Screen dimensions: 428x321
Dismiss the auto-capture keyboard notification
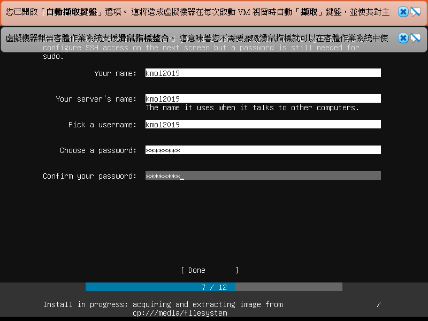pyautogui.click(x=403, y=12)
